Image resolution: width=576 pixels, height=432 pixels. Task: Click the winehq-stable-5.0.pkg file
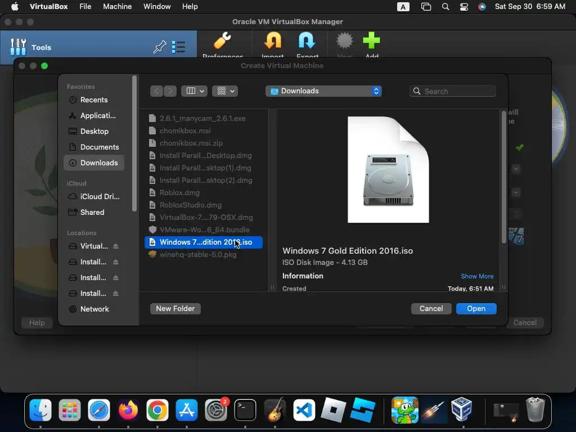click(204, 255)
